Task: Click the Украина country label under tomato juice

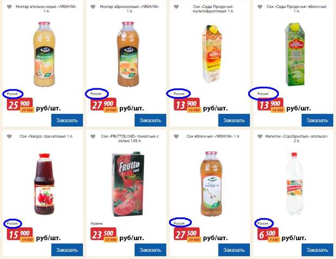Action: point(96,223)
